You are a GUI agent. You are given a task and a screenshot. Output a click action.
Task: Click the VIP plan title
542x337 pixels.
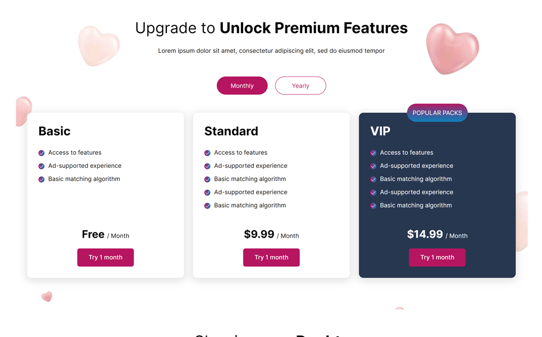[380, 131]
